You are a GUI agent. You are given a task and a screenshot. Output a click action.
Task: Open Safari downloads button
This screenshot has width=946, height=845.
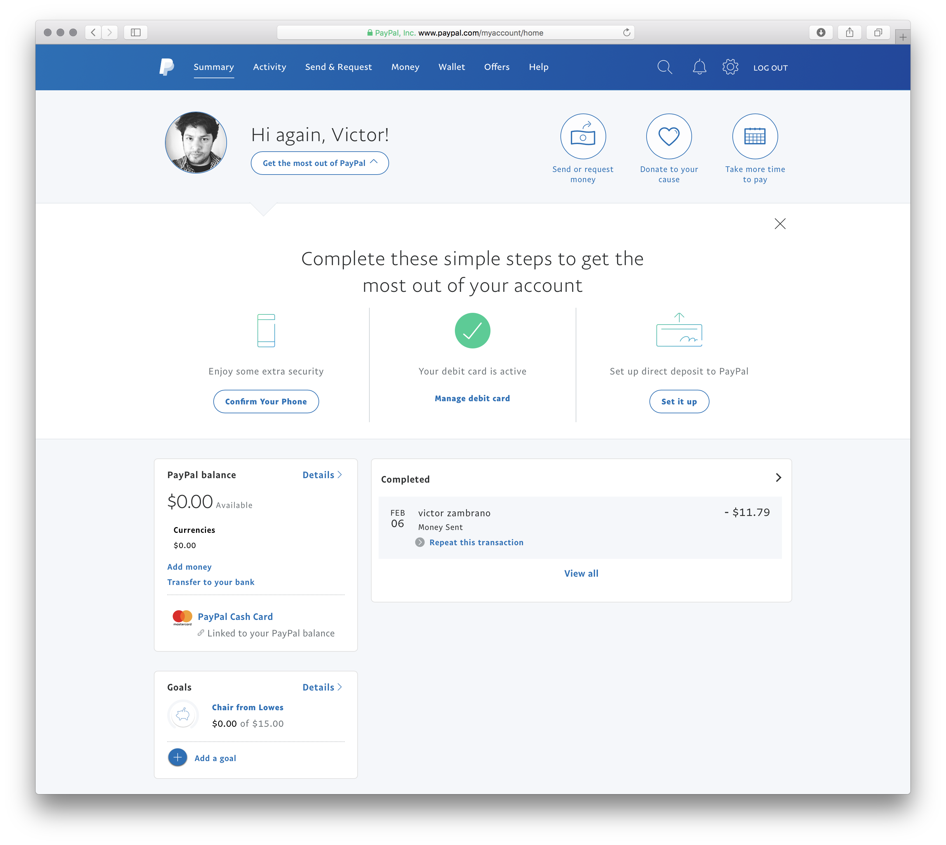(x=821, y=32)
